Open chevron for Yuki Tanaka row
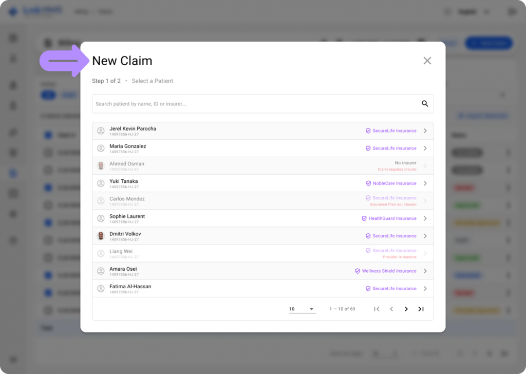526x374 pixels. (x=425, y=183)
